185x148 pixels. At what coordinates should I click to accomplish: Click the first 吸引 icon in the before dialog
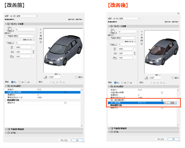(50, 82)
